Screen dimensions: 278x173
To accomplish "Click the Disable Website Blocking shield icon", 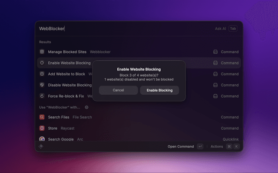I will 42,85.
